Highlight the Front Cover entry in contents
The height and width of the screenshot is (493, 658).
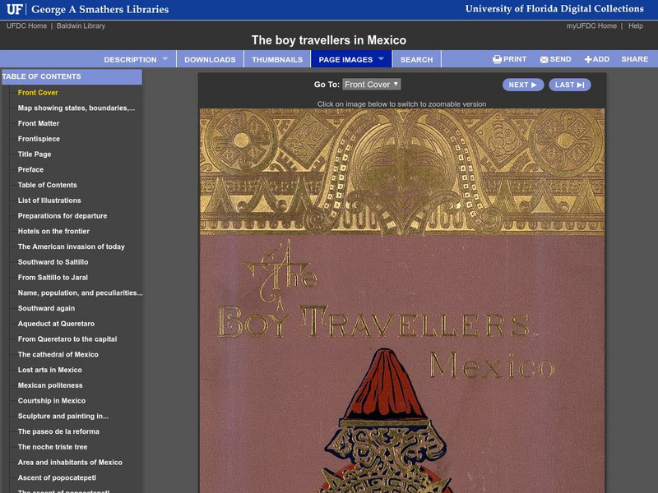click(x=38, y=94)
